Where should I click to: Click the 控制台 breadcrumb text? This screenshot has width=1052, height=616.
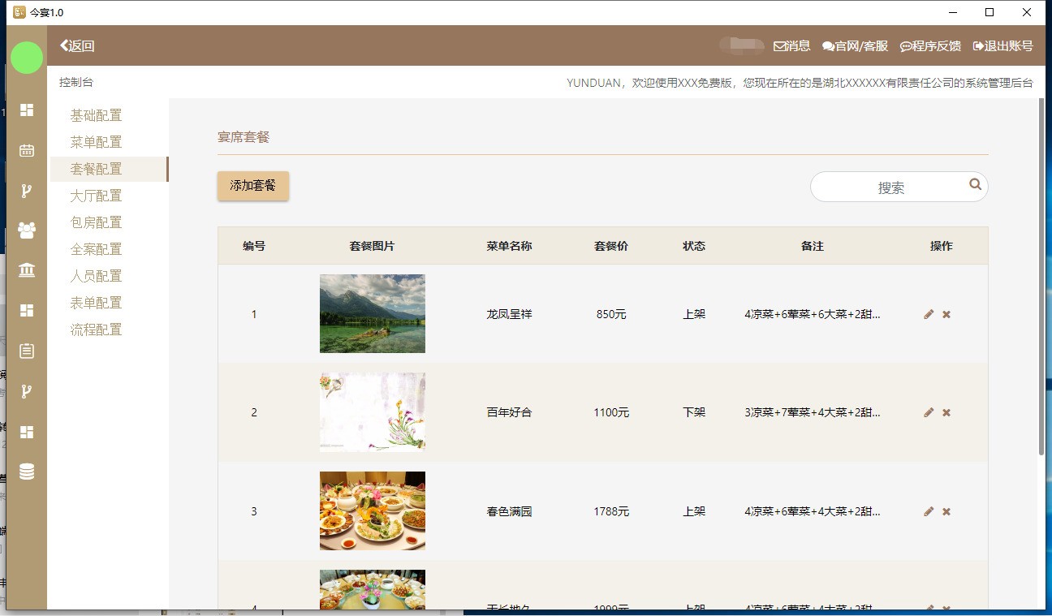point(76,82)
